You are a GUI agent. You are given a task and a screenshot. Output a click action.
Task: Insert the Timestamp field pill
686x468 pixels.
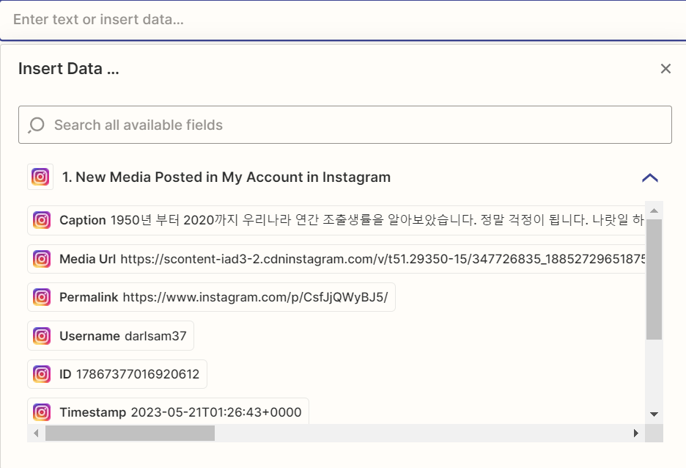[168, 412]
